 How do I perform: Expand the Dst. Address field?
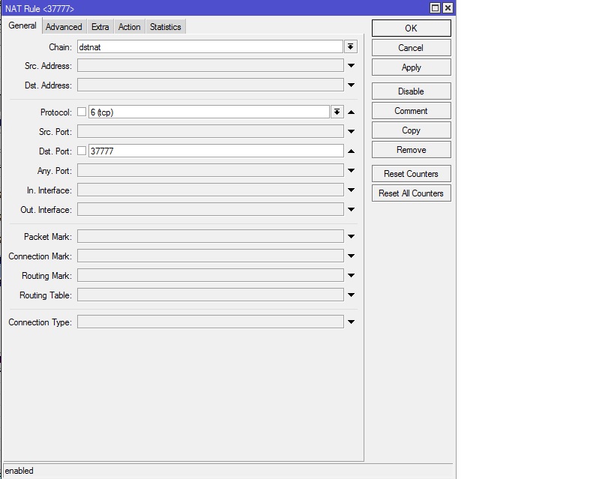352,85
